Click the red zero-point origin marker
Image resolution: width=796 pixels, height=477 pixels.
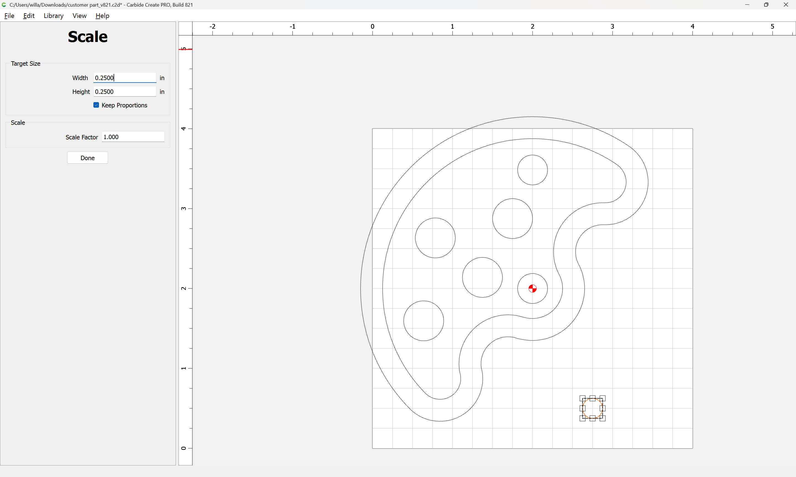[x=532, y=288]
